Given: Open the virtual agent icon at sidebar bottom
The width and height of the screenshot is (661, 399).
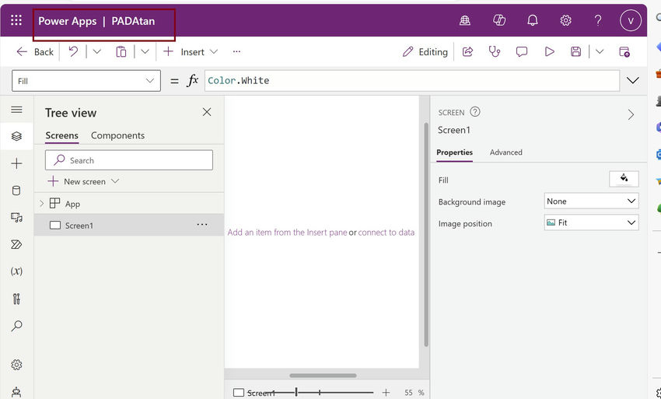Looking at the screenshot, I should click(x=16, y=392).
